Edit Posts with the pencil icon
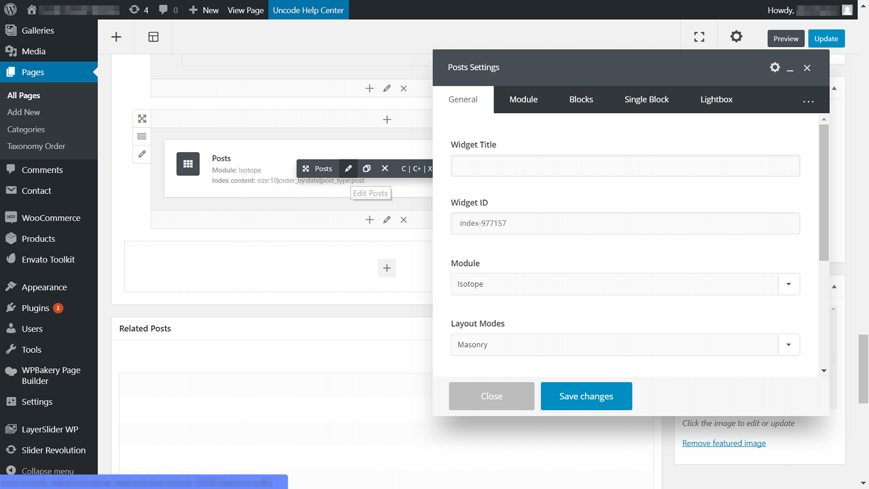The height and width of the screenshot is (489, 869). pos(348,168)
